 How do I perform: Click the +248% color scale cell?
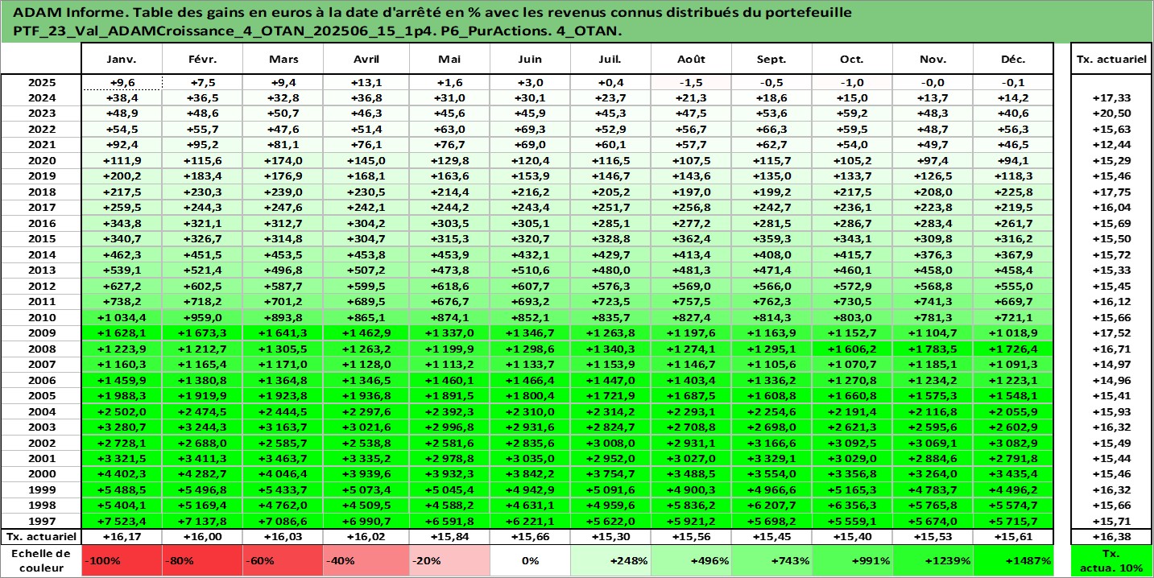pos(610,560)
